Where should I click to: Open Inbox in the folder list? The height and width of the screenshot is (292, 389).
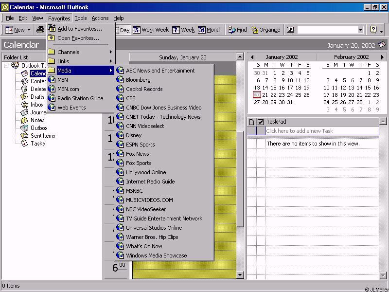point(37,105)
